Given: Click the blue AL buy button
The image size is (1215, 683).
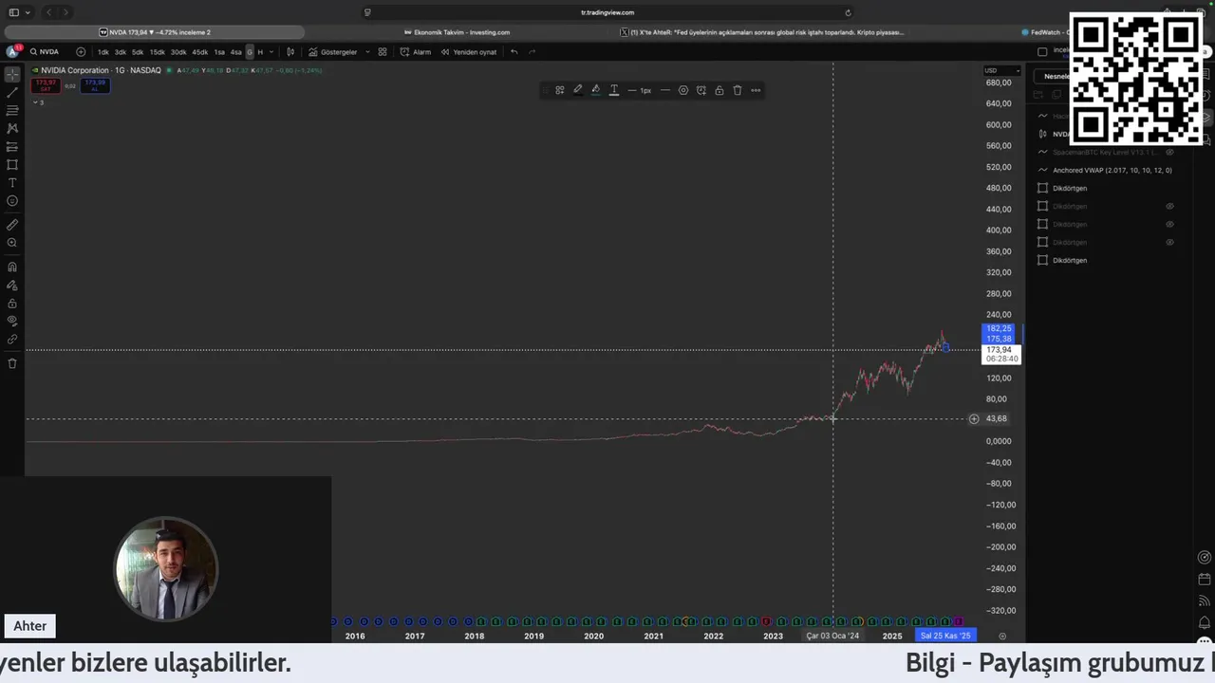Looking at the screenshot, I should [95, 85].
